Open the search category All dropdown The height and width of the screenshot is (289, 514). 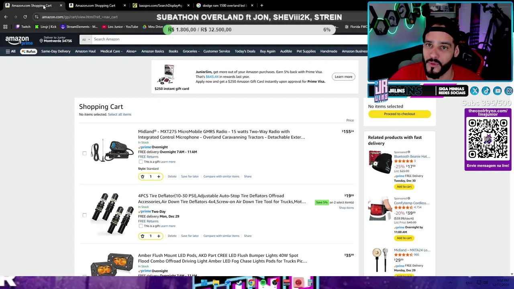click(x=85, y=39)
